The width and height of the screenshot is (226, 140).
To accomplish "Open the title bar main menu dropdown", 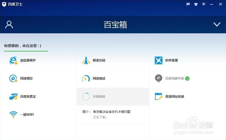I will [203, 4].
